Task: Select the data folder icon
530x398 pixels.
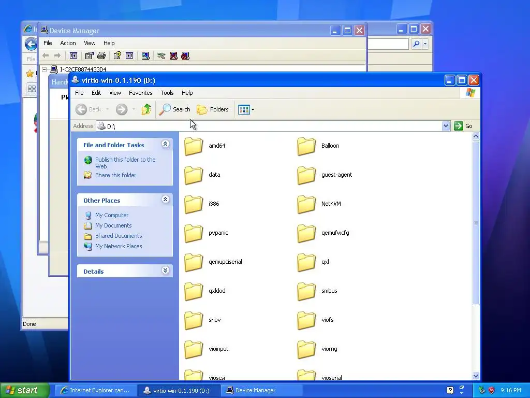Action: coord(194,175)
